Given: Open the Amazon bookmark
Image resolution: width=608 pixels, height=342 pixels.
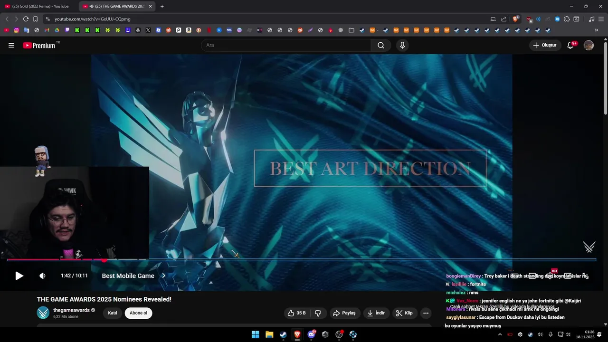Looking at the screenshot, I should [189, 30].
